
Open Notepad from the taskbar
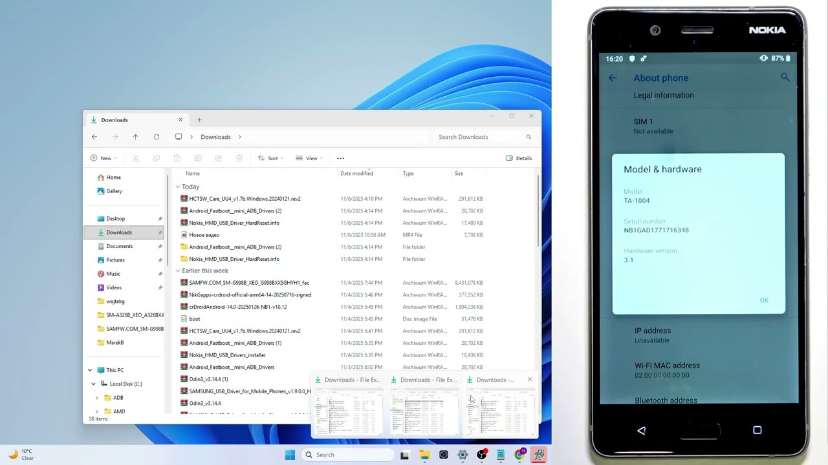(x=501, y=455)
